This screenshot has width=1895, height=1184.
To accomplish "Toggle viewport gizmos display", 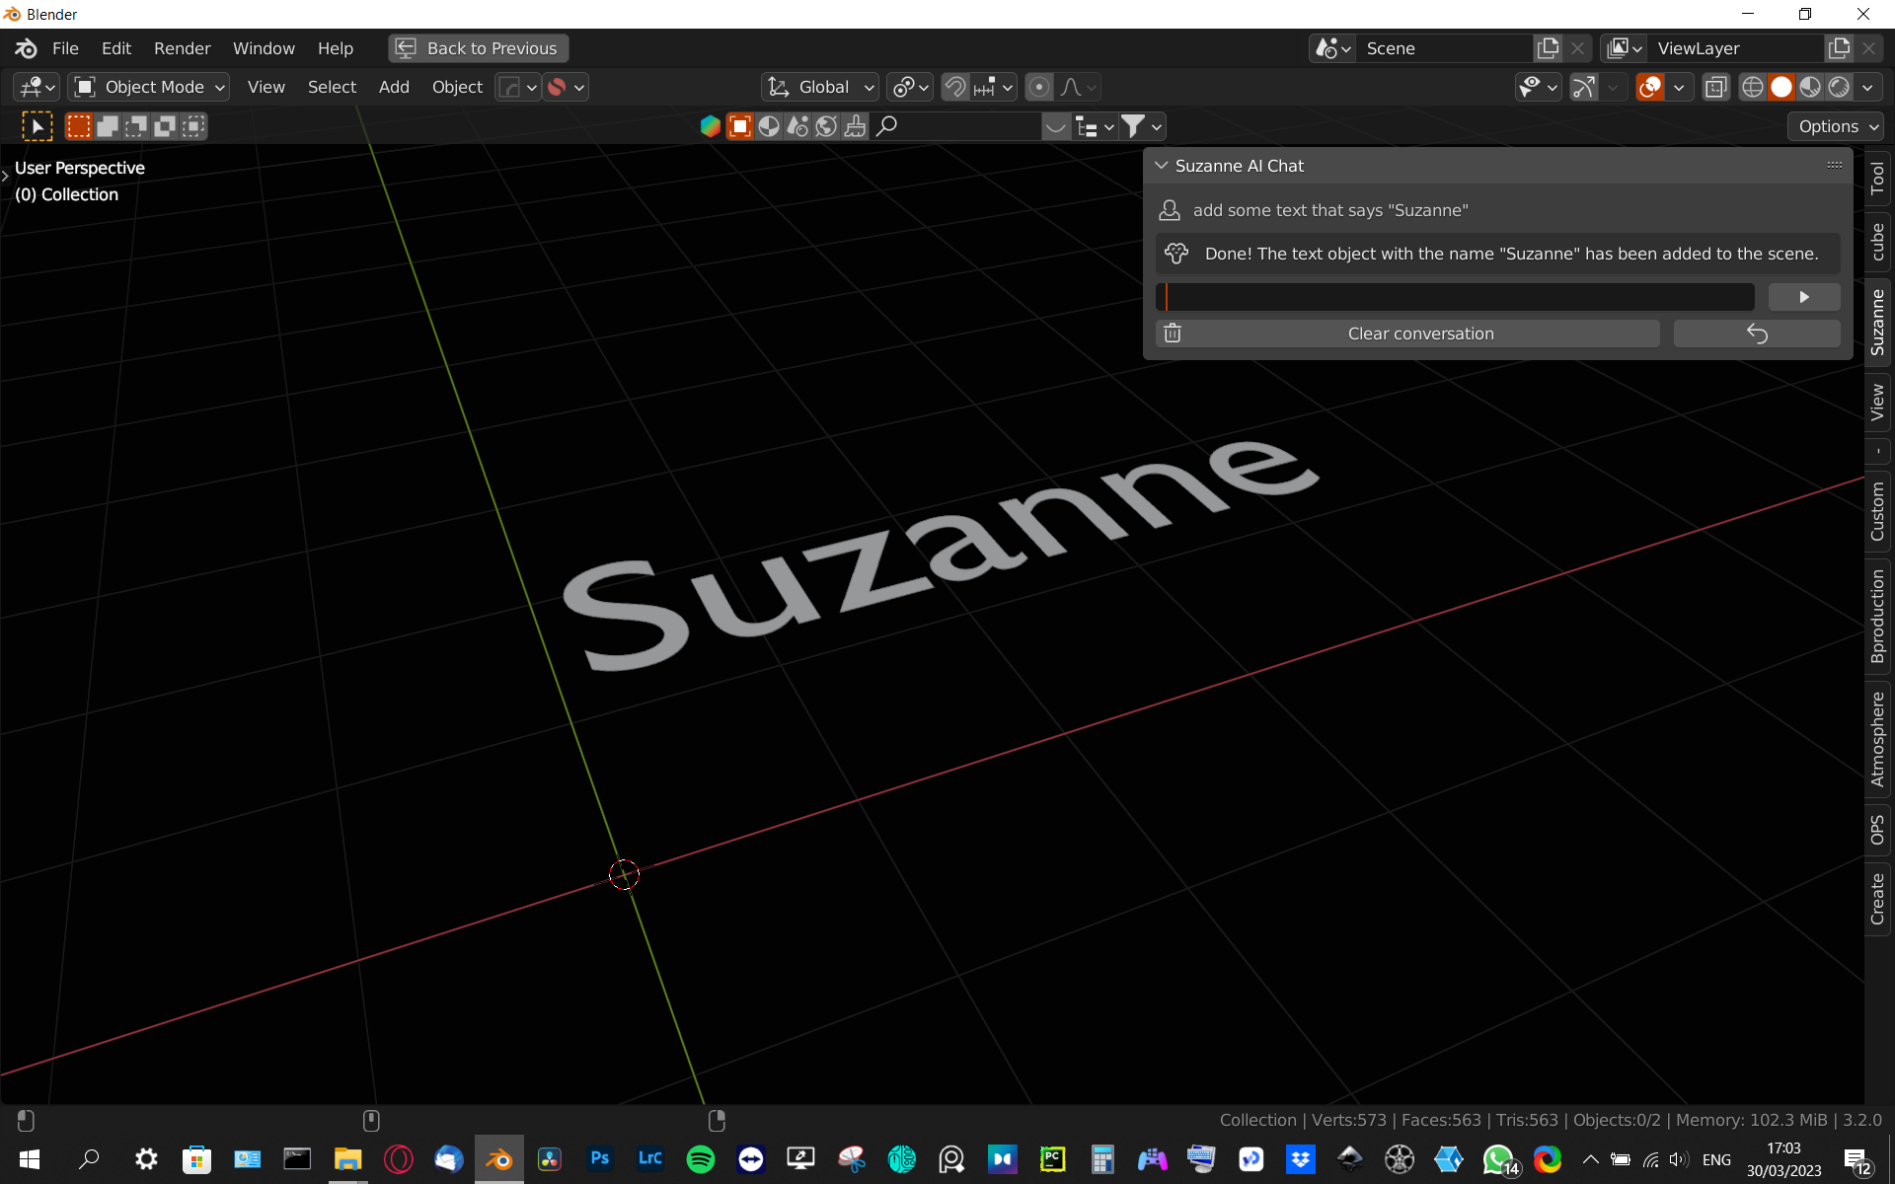I will 1584,87.
